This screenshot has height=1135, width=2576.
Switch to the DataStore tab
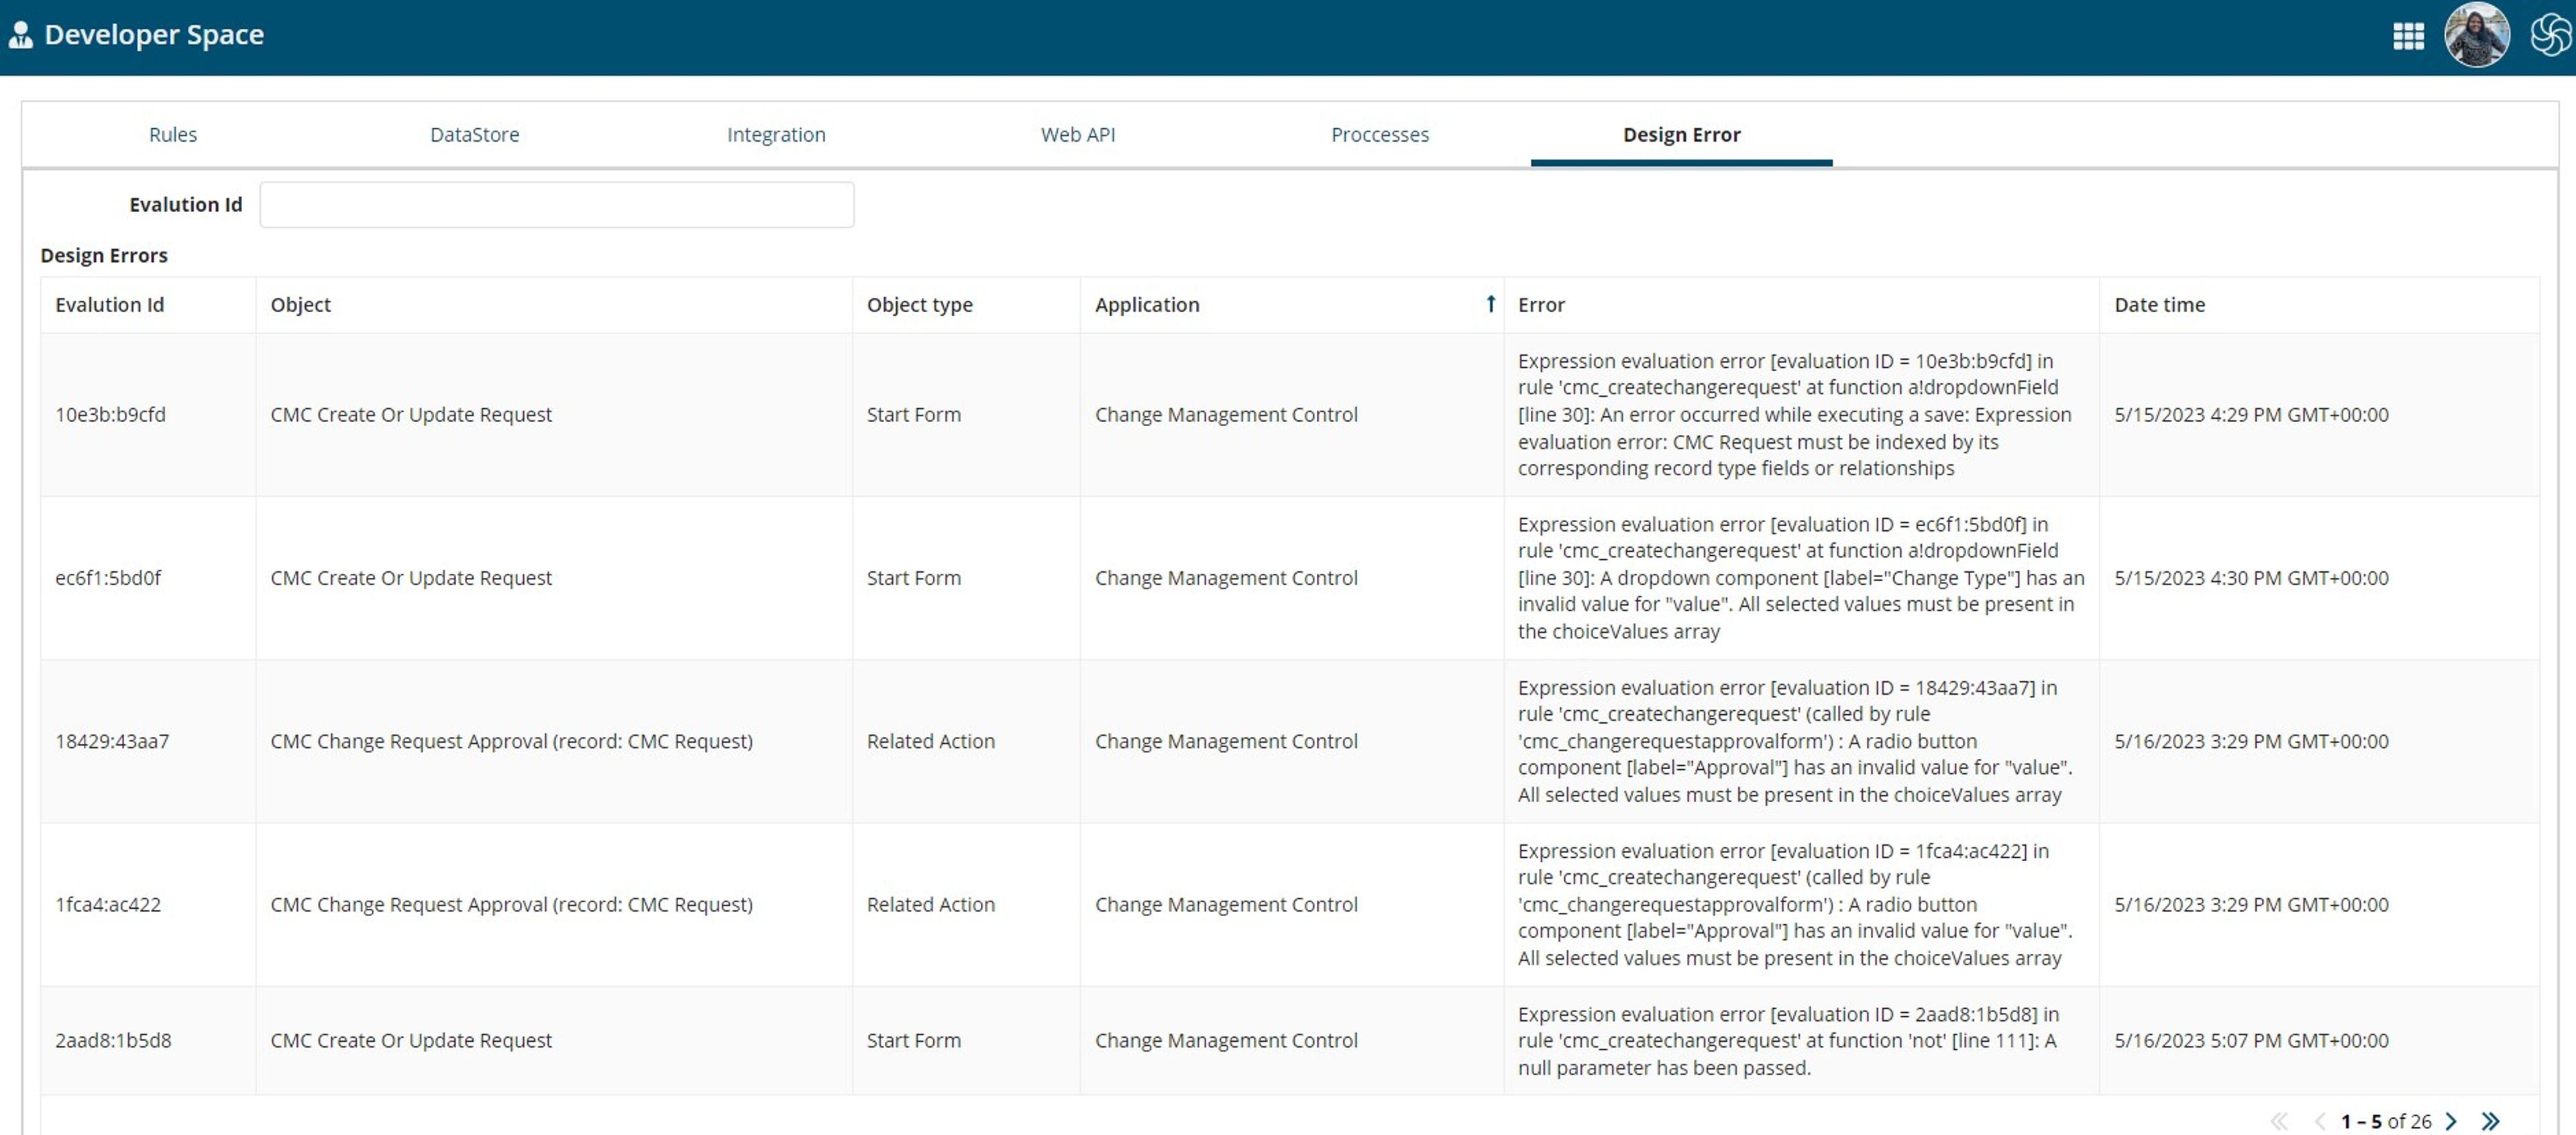click(x=475, y=134)
